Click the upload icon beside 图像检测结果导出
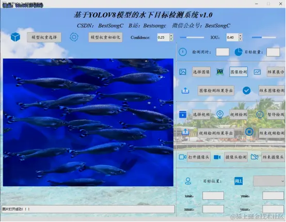The width and height of the screenshot is (286, 222). pyautogui.click(x=185, y=90)
